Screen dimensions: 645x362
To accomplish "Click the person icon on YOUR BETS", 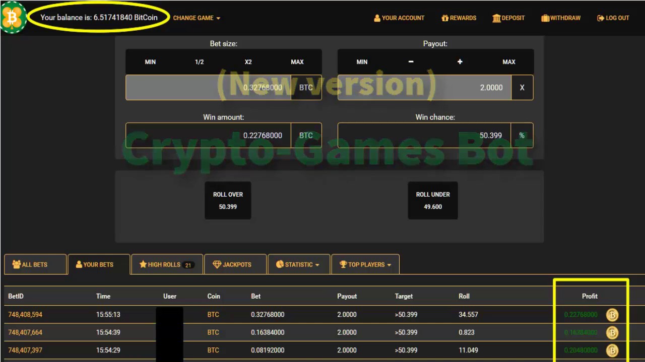I will pyautogui.click(x=79, y=264).
